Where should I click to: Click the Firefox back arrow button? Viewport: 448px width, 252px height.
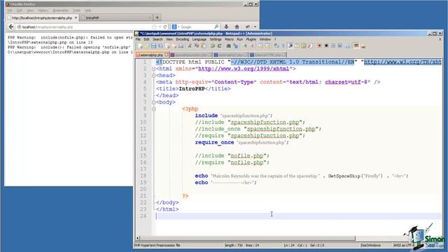[x=11, y=27]
